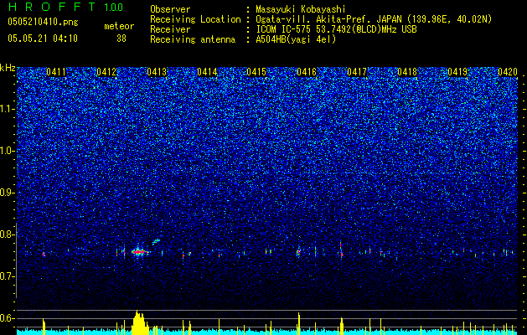Click the 0412 time marker

pos(106,72)
